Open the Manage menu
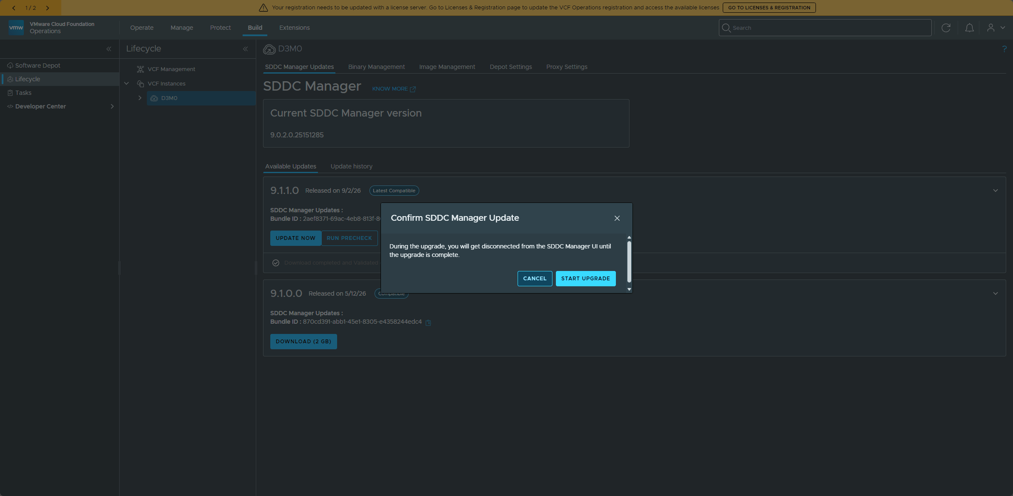Image resolution: width=1013 pixels, height=496 pixels. tap(182, 28)
